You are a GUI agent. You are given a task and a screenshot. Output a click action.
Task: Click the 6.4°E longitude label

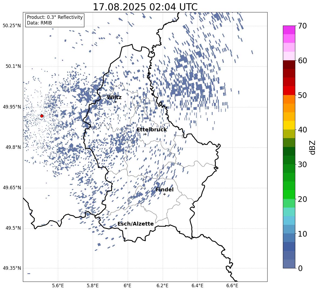(x=197, y=286)
